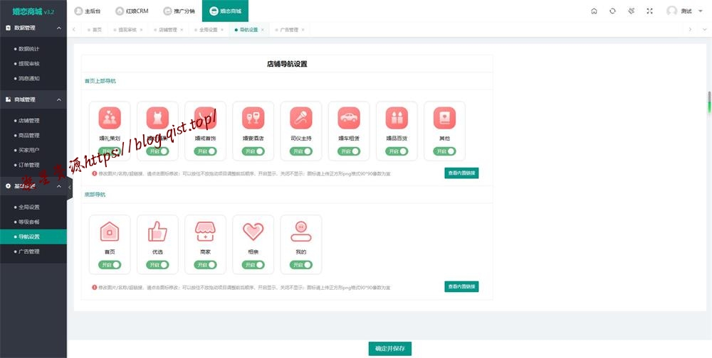Screen dimensions: 712x358
Task: Open the tab options dropdown chevron at far right
Action: pyautogui.click(x=703, y=29)
